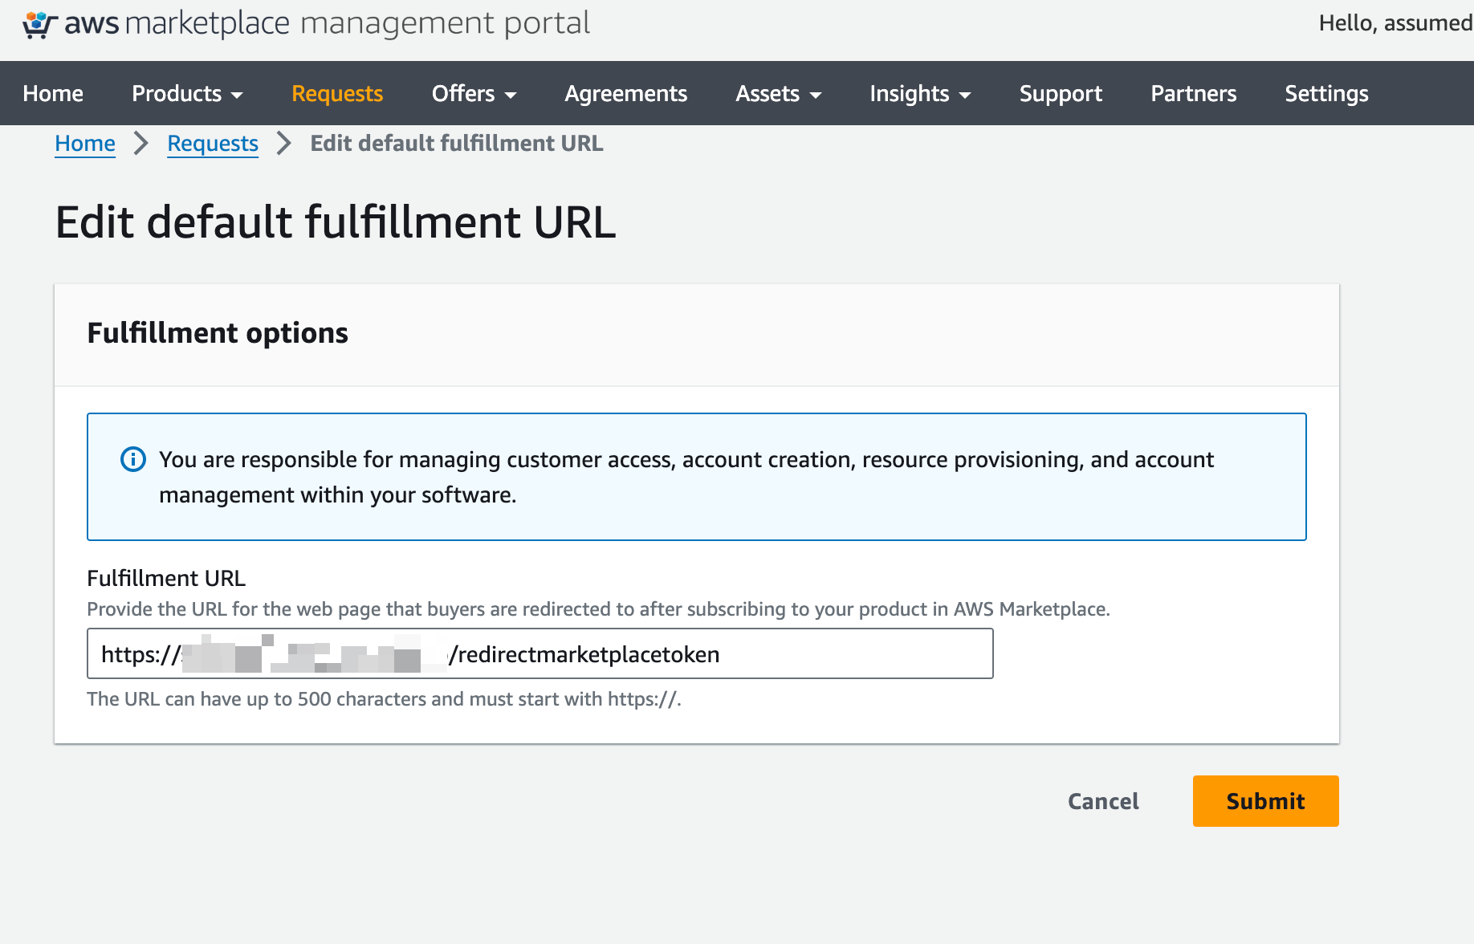Click the Requests breadcrumb link

coord(213,144)
